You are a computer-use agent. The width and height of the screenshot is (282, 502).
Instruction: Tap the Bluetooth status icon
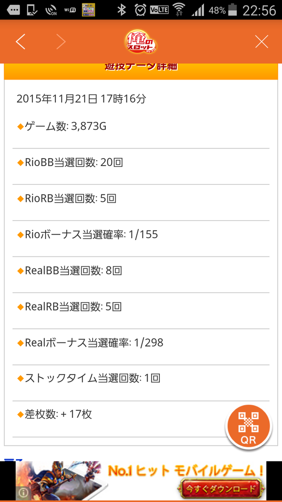121,10
